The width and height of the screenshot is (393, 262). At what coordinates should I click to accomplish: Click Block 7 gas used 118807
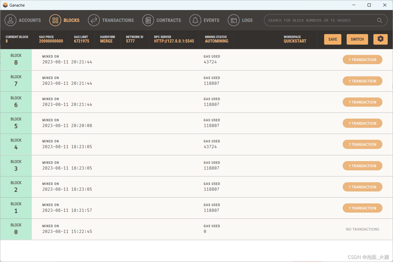pos(211,83)
